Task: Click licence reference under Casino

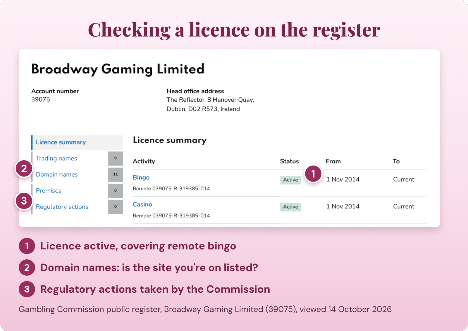Action: [171, 216]
